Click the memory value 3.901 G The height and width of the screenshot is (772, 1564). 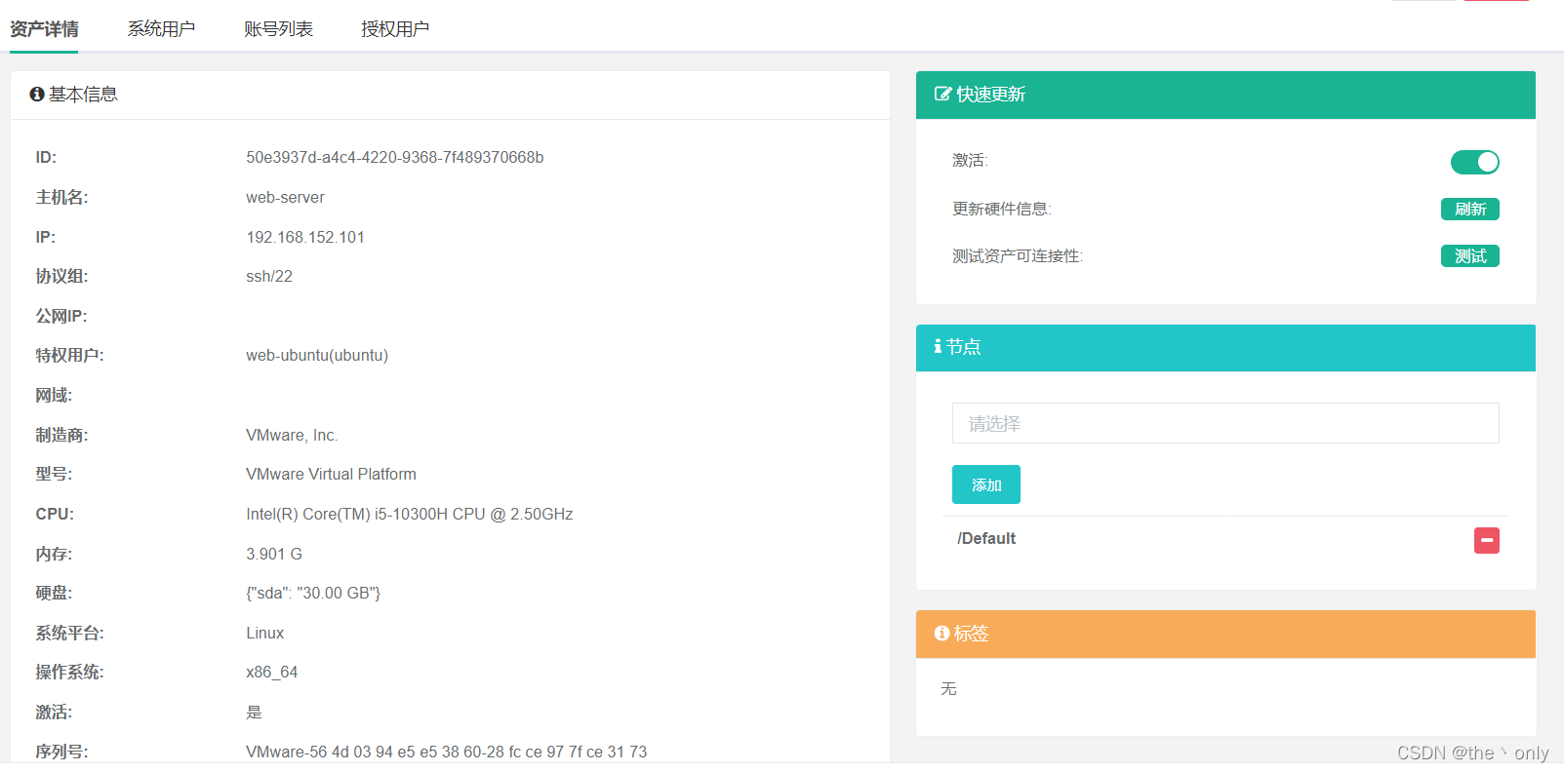click(x=274, y=554)
